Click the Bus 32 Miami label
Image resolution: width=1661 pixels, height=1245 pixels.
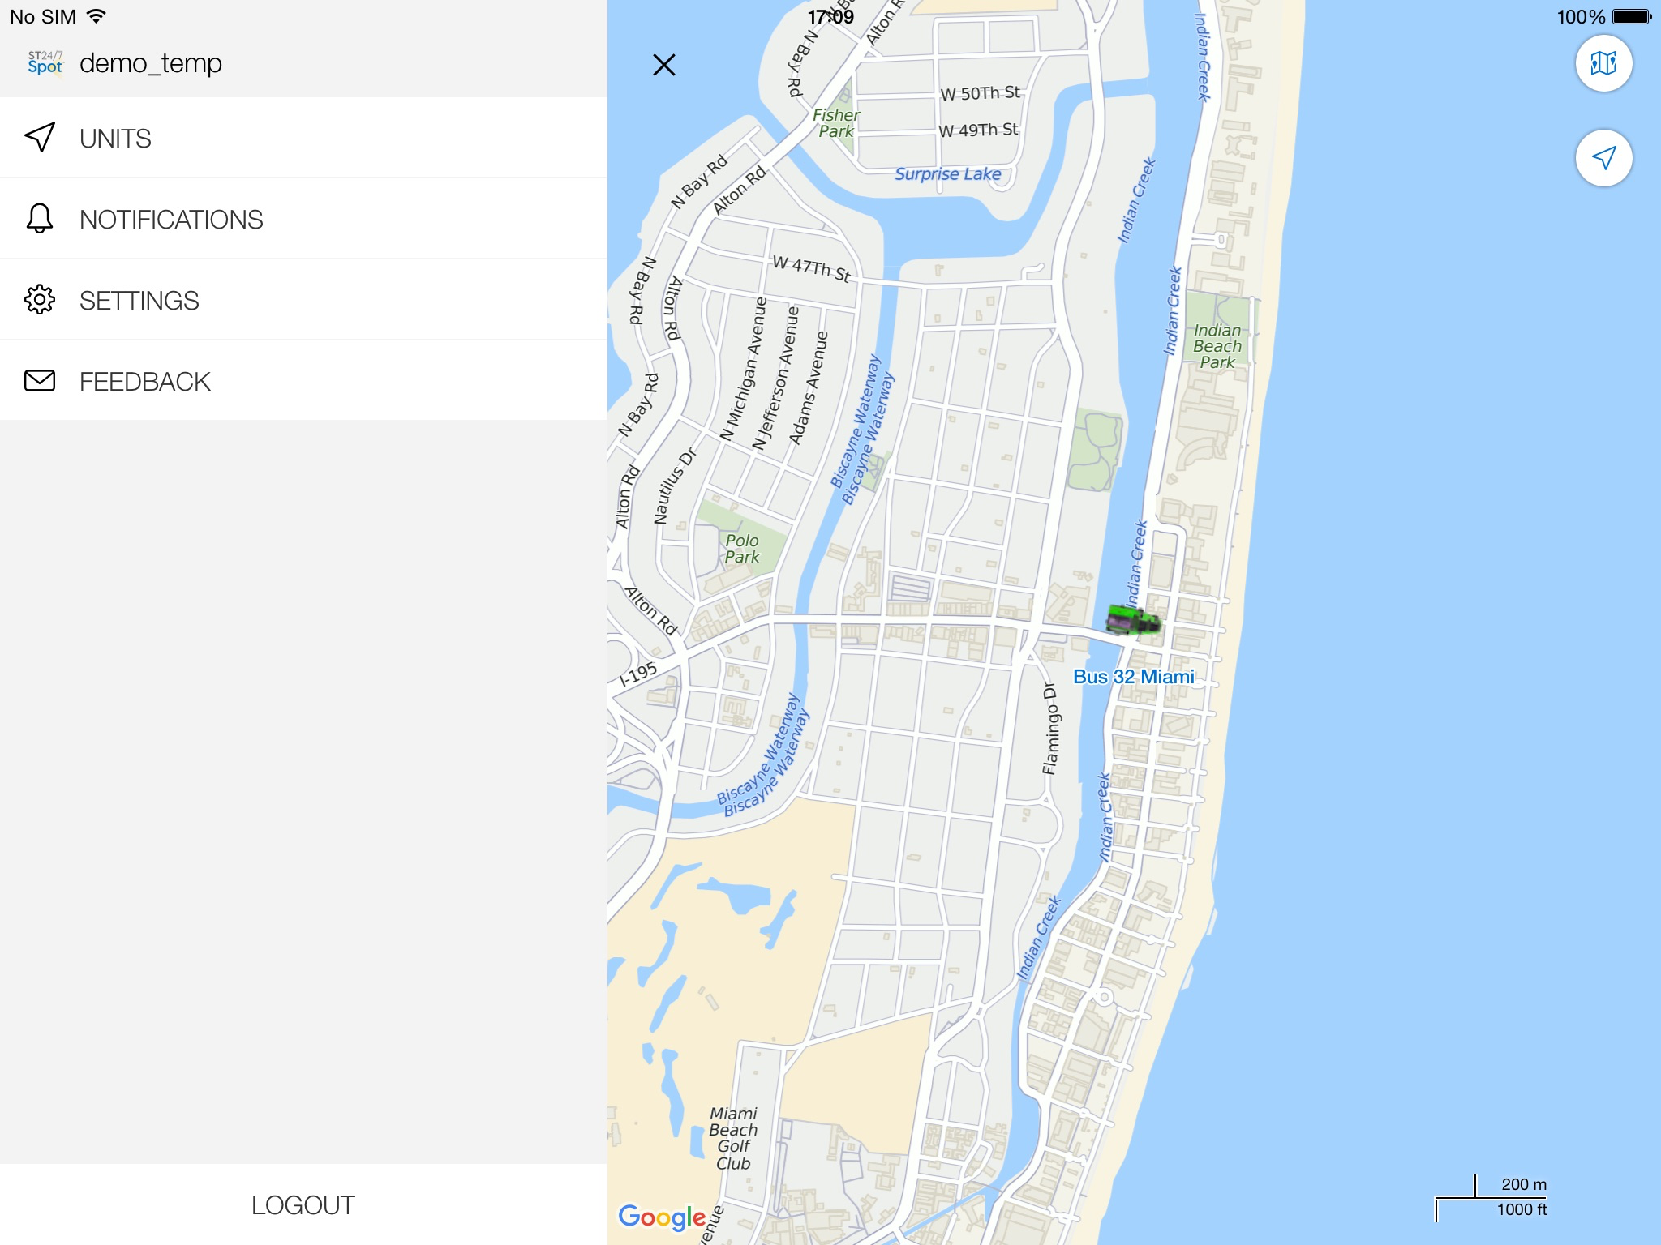click(1133, 677)
